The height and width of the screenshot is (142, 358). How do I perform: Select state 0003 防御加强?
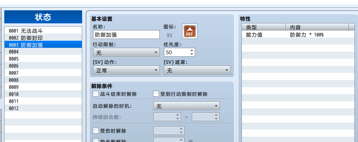(x=43, y=45)
